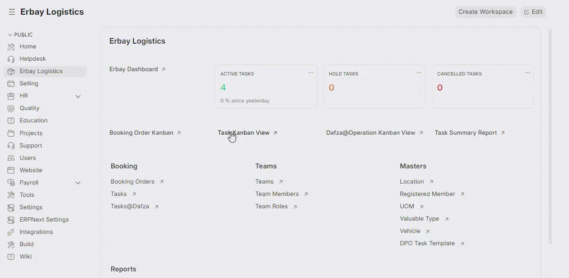Open Helpdesk via its headset icon
This screenshot has width=569, height=278.
(x=11, y=59)
